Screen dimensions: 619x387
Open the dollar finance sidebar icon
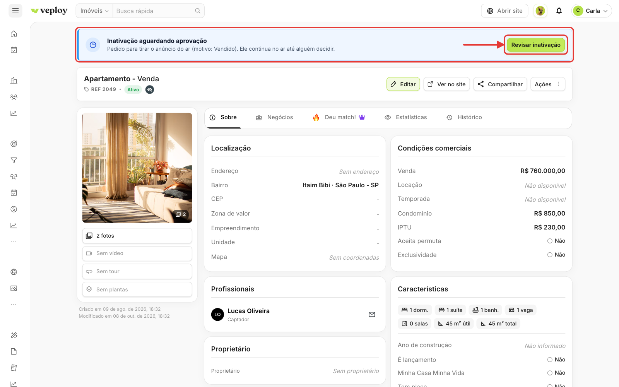tap(14, 209)
